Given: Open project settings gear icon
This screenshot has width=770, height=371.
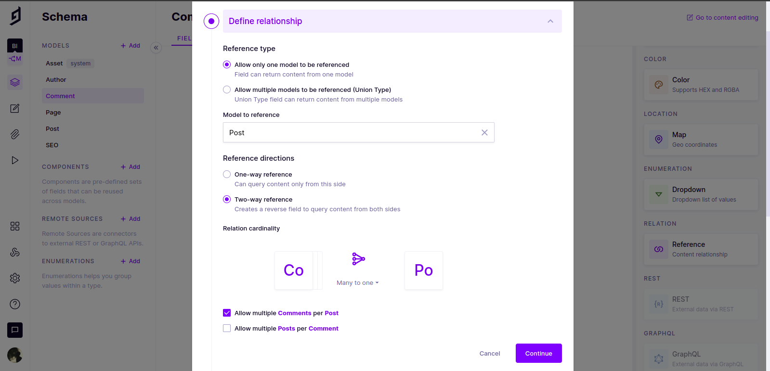Looking at the screenshot, I should pos(15,278).
